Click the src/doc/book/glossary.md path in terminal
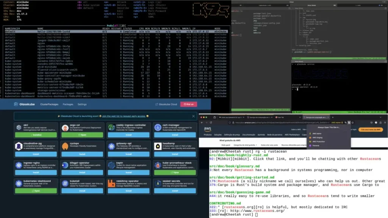This screenshot has height=218, width=388. pyautogui.click(x=234, y=167)
